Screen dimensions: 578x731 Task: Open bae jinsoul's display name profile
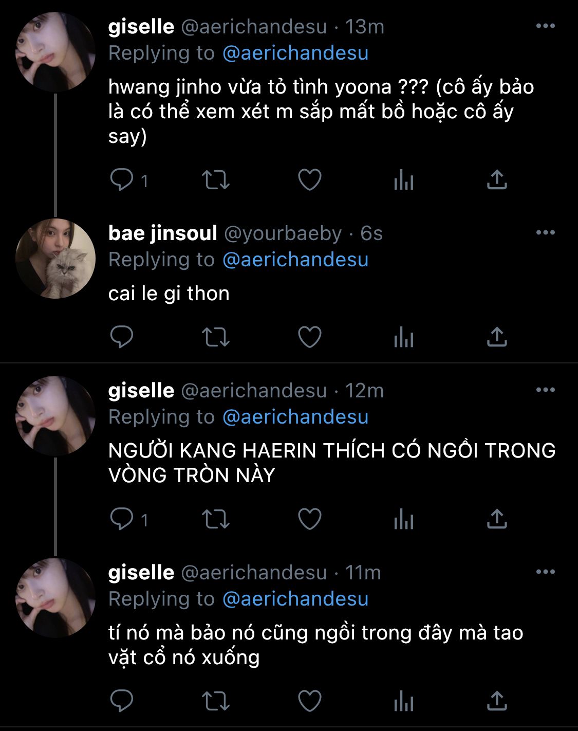(x=163, y=233)
